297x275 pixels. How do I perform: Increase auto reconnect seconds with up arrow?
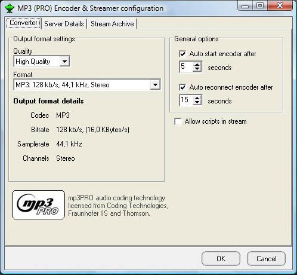pos(197,98)
